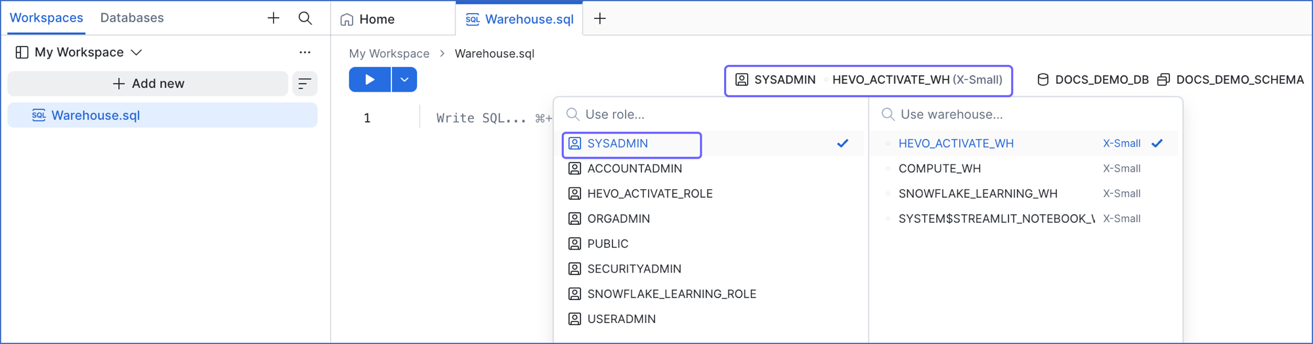
Task: Click the magnifier icon in Use warehouse field
Action: [888, 114]
